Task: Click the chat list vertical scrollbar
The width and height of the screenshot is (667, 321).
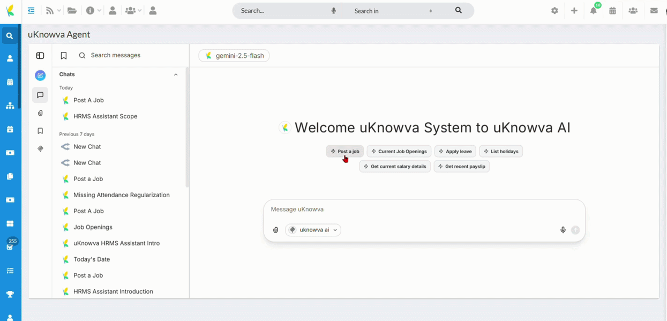Action: [187, 128]
